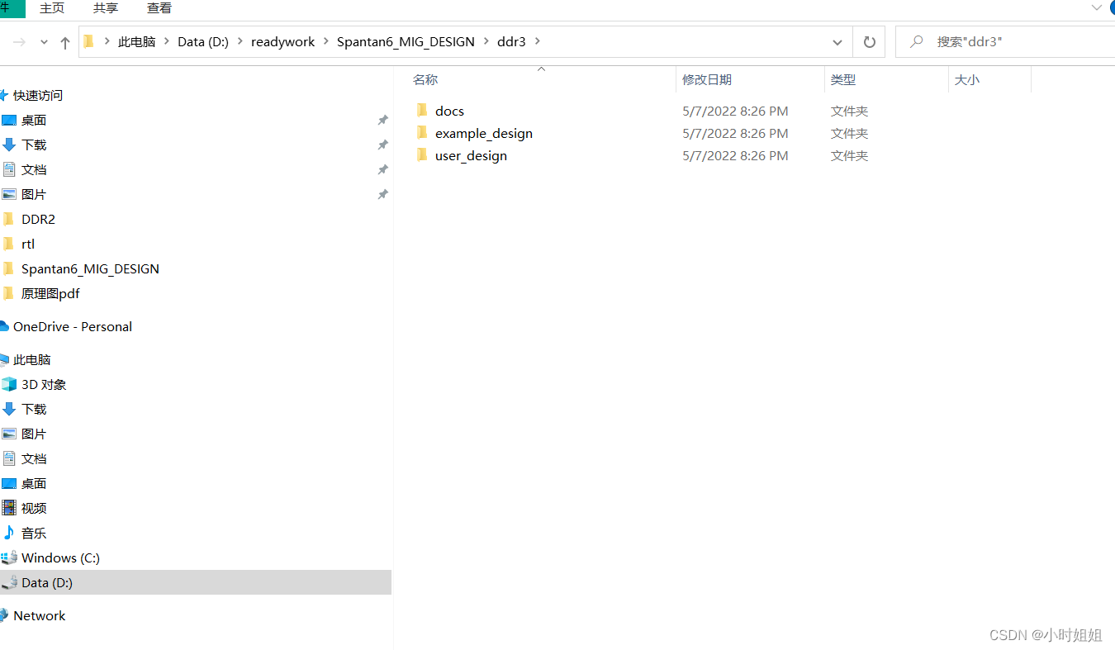Screen dimensions: 1115x650
Task: Open the 查看 ribbon tab
Action: pos(159,8)
